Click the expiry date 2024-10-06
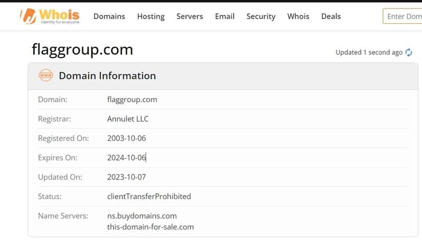 (127, 158)
